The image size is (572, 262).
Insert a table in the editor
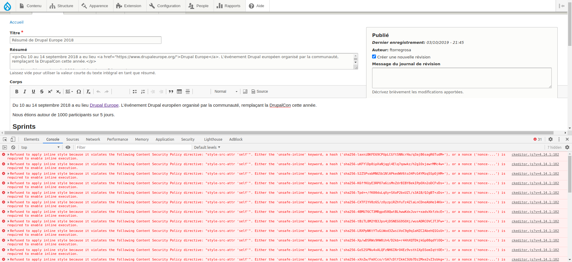pyautogui.click(x=179, y=92)
